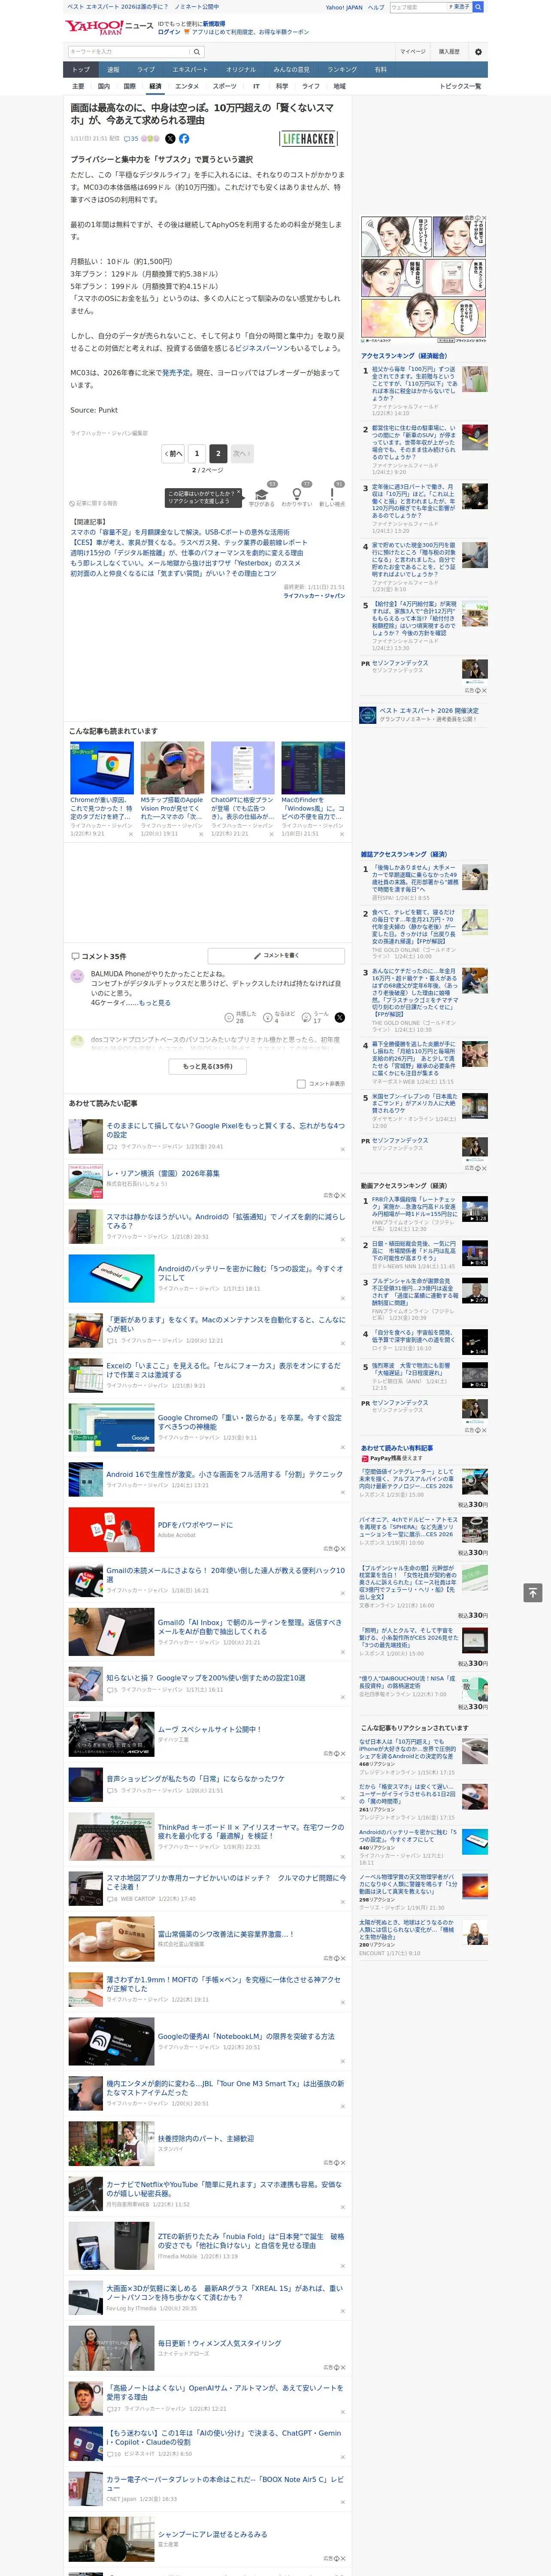Image resolution: width=551 pixels, height=2576 pixels.
Task: Click the うーん reaction icon on the comment
Action: pyautogui.click(x=306, y=1017)
